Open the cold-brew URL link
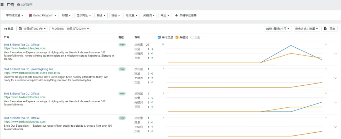 pos(32,73)
